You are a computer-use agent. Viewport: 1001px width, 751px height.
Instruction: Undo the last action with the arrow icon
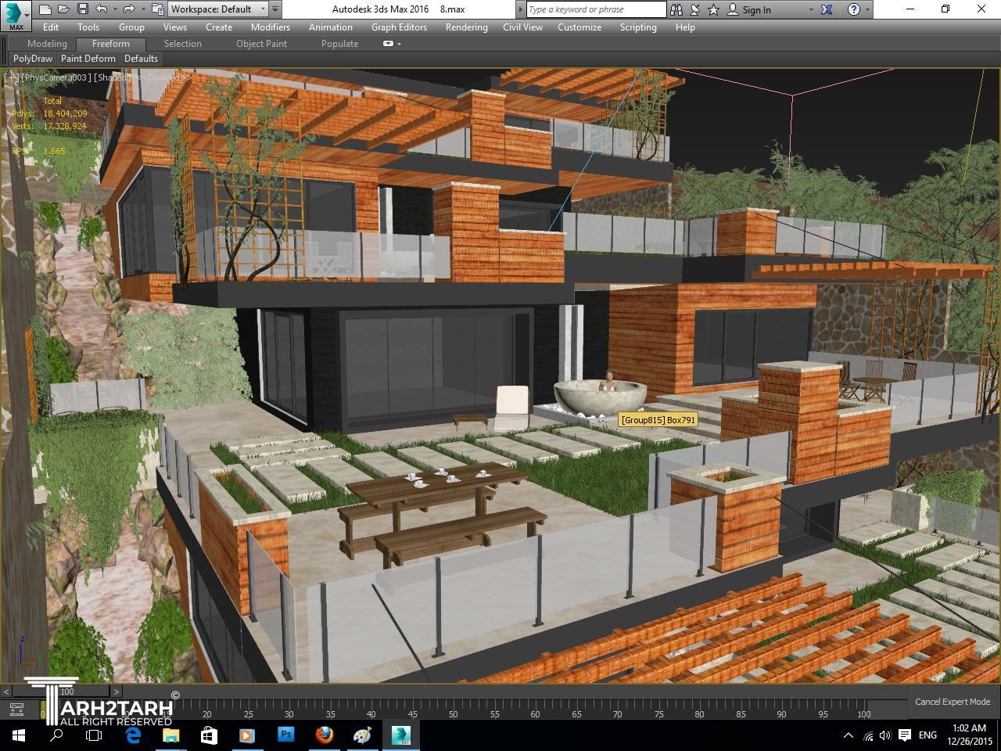(102, 9)
